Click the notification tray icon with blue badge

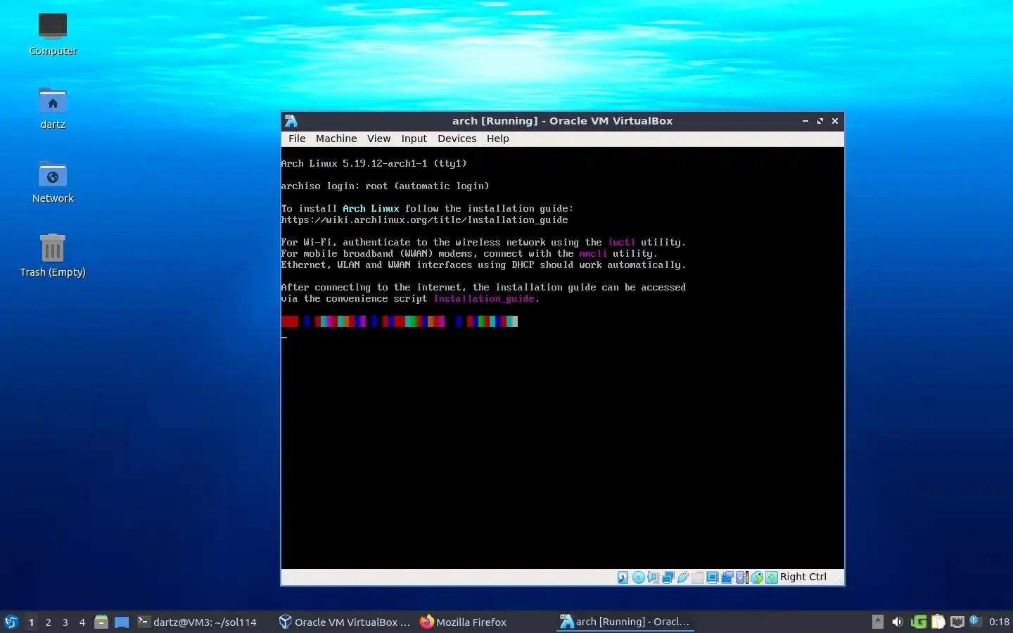(x=974, y=621)
